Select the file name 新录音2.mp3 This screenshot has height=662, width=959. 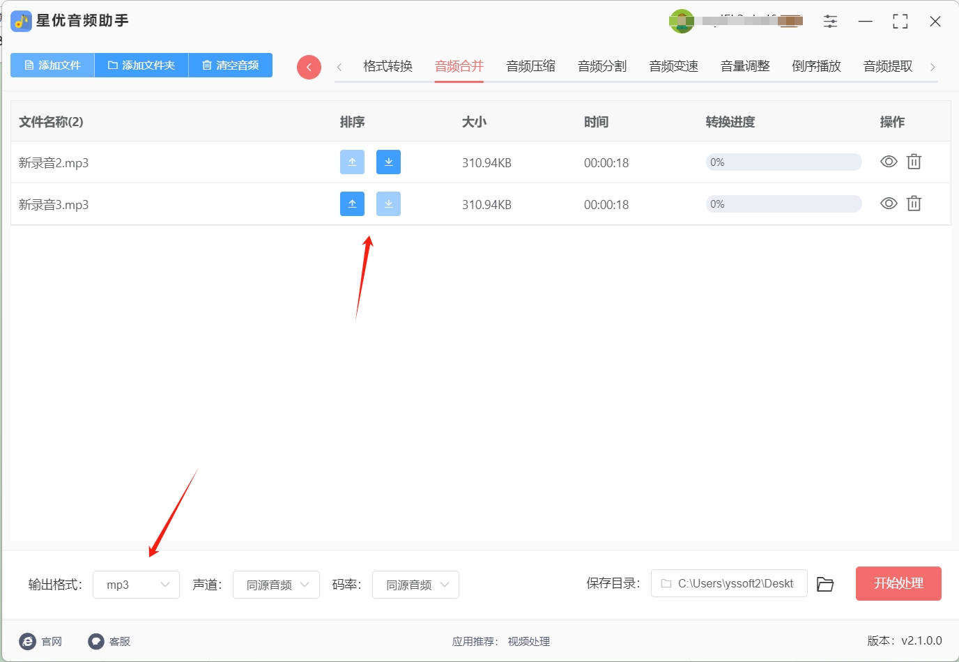(x=54, y=163)
